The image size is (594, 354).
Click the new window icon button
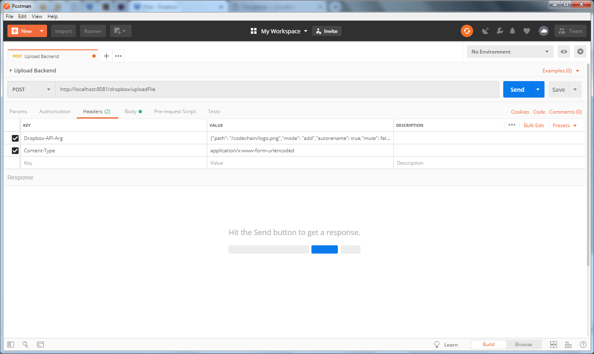click(120, 31)
